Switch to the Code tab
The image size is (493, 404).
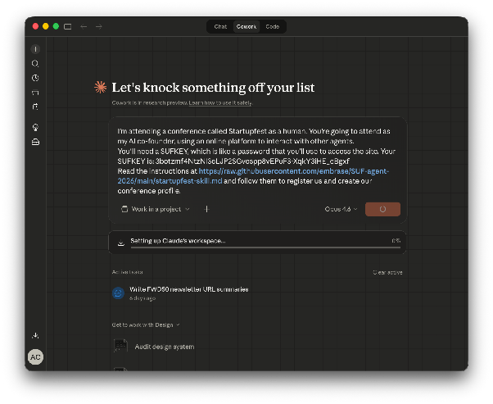272,27
